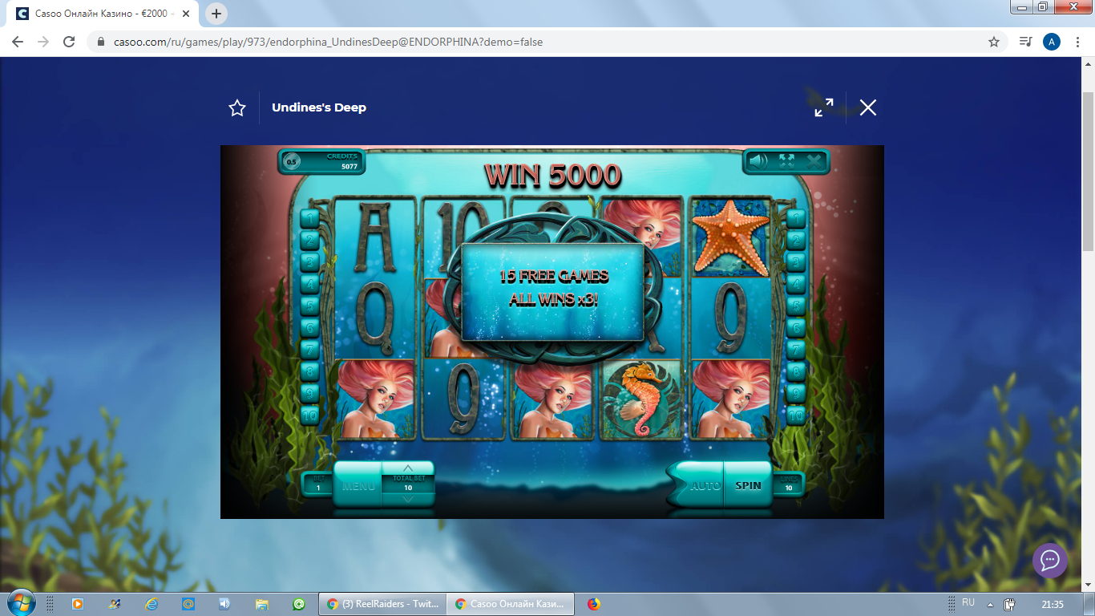The width and height of the screenshot is (1095, 616).
Task: Click the starfish symbol on the reels
Action: click(730, 237)
